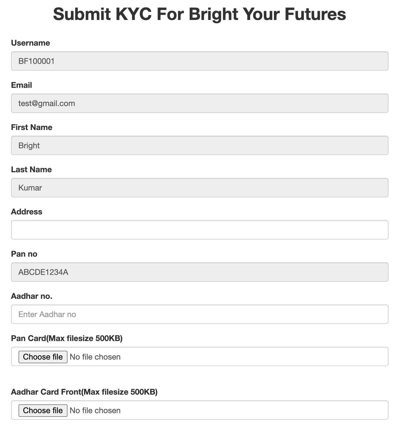
Task: Select the Last Name field containing Kumar
Action: [x=199, y=188]
